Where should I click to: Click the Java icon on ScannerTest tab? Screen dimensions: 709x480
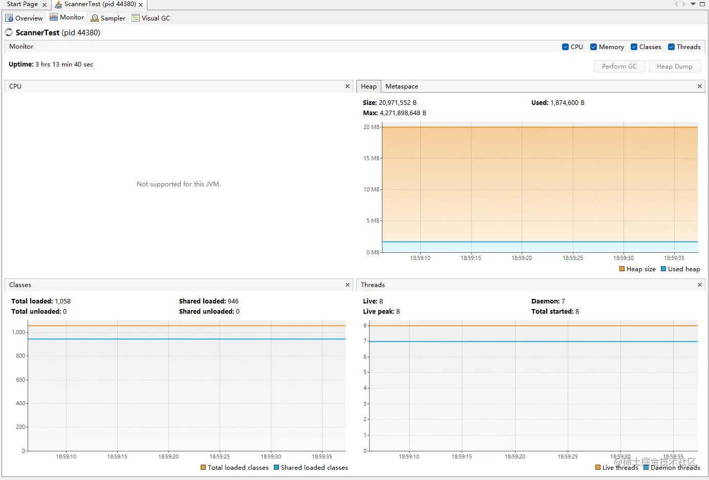[58, 4]
